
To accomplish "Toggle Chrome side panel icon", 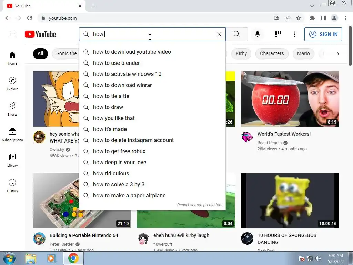I will tap(323, 18).
